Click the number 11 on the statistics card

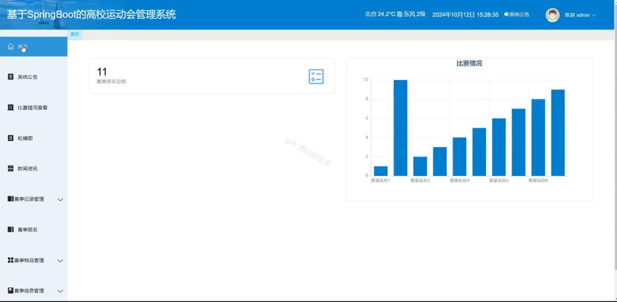tap(102, 72)
